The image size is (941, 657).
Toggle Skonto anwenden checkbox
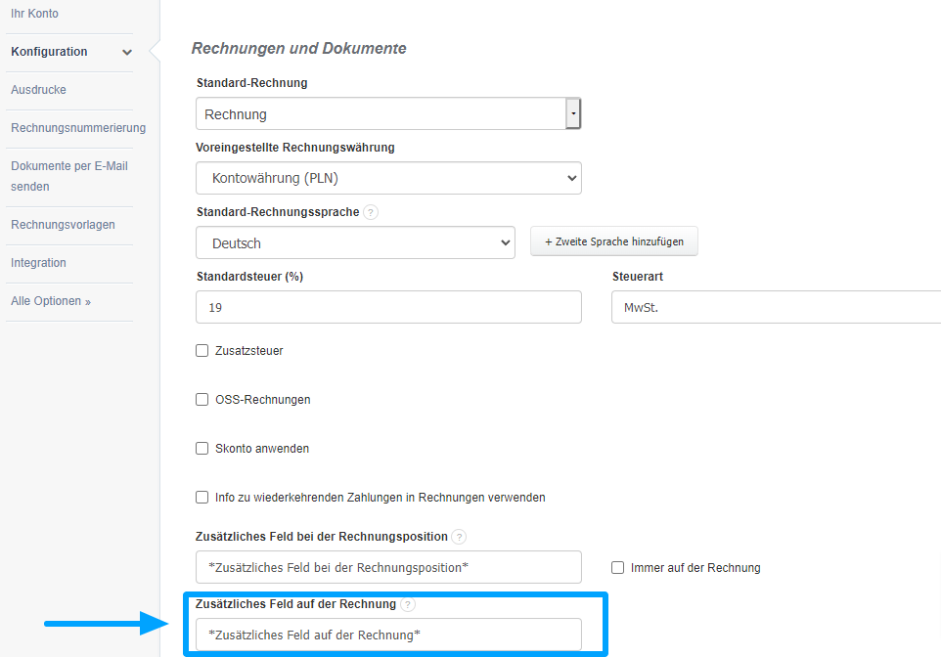tap(202, 448)
